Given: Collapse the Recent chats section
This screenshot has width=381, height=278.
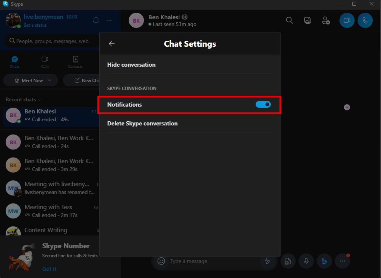Looking at the screenshot, I should (x=39, y=99).
